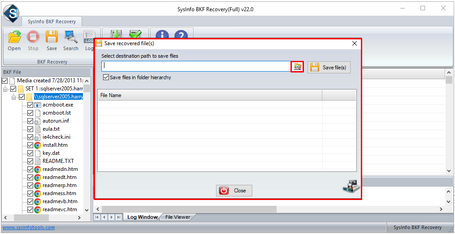455x234 pixels.
Task: Click the Open folder toolbar icon
Action: [x=14, y=37]
